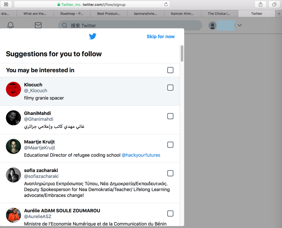Click Aurélie ADAM SOULE ZOUMAROU's avatar
Viewport: 282px width, 228px height.
[x=14, y=215]
